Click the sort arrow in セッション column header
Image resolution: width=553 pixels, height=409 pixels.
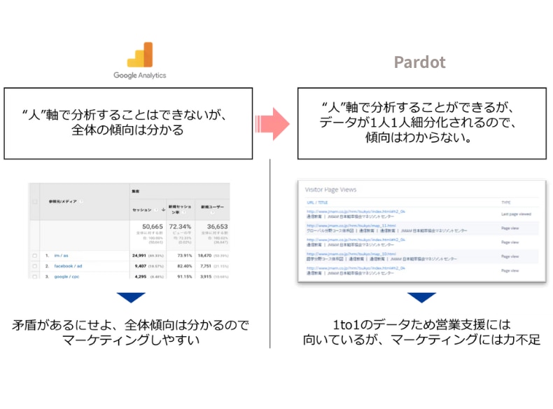pyautogui.click(x=163, y=209)
